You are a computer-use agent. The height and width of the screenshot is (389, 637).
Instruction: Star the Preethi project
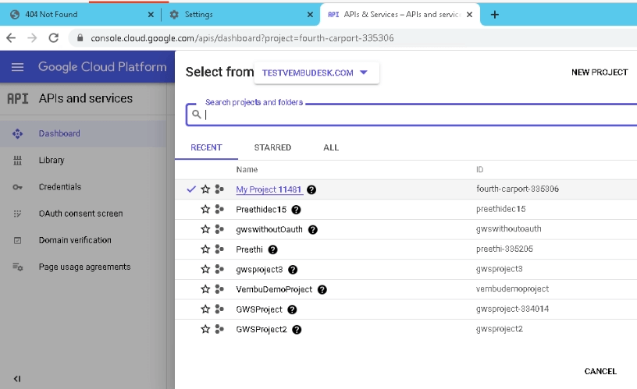[205, 249]
